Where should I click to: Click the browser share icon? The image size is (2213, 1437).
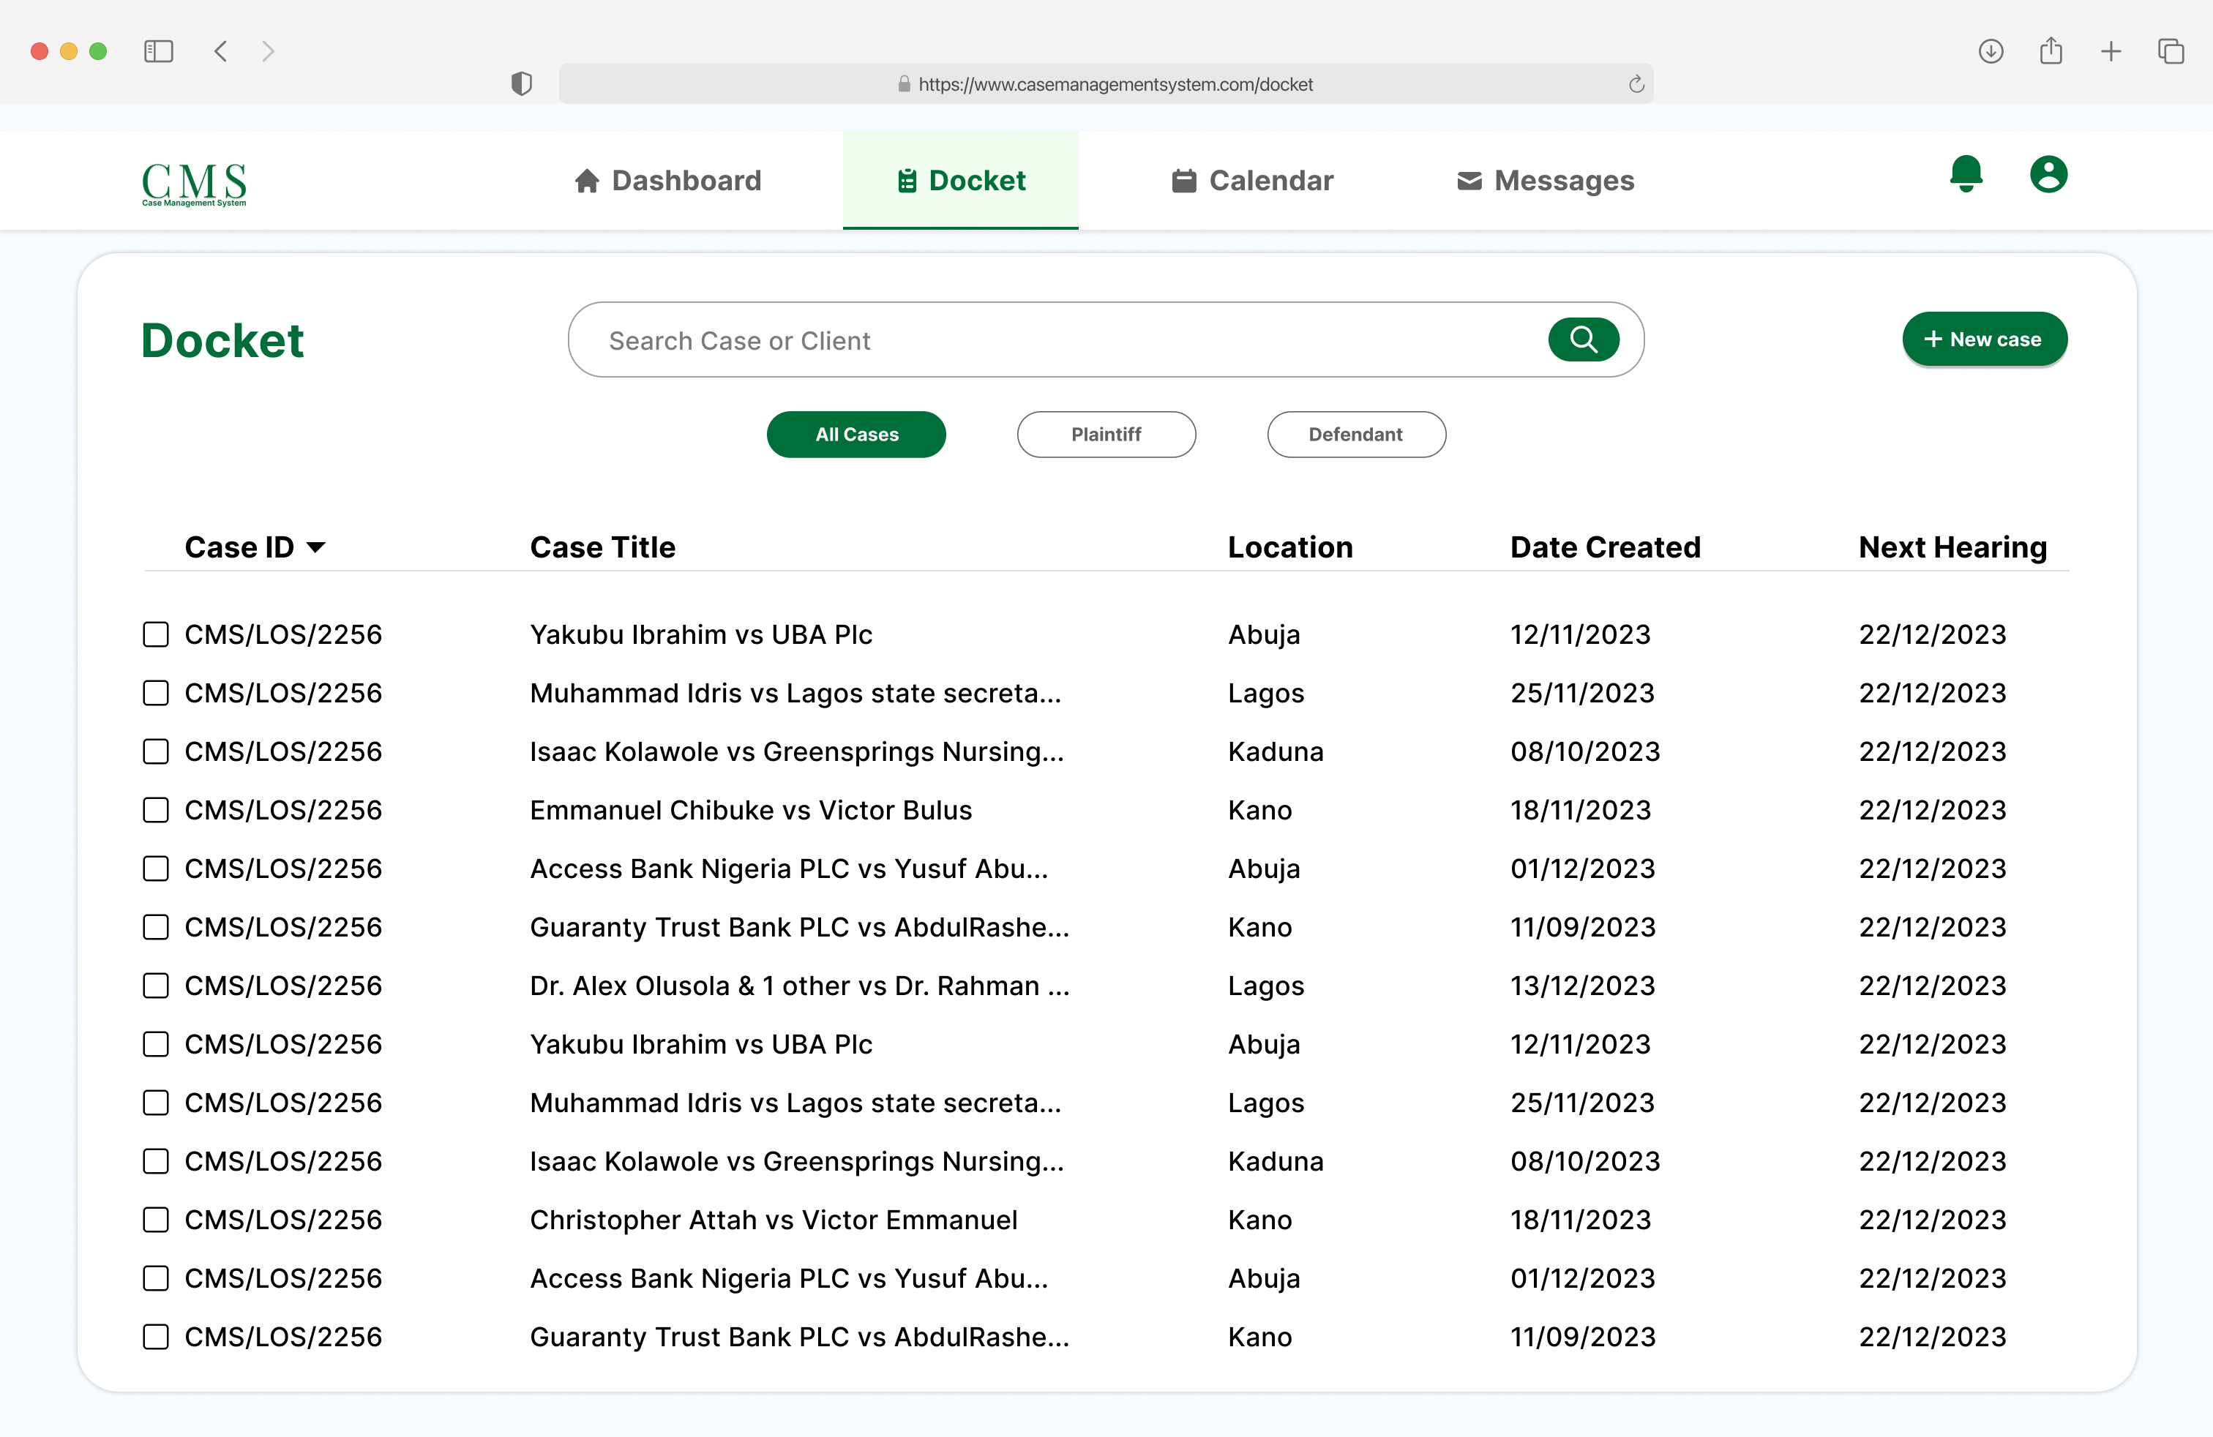2051,51
